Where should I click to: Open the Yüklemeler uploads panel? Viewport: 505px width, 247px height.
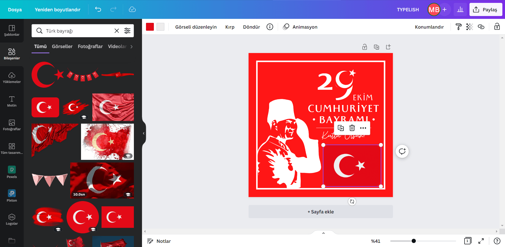(x=12, y=78)
